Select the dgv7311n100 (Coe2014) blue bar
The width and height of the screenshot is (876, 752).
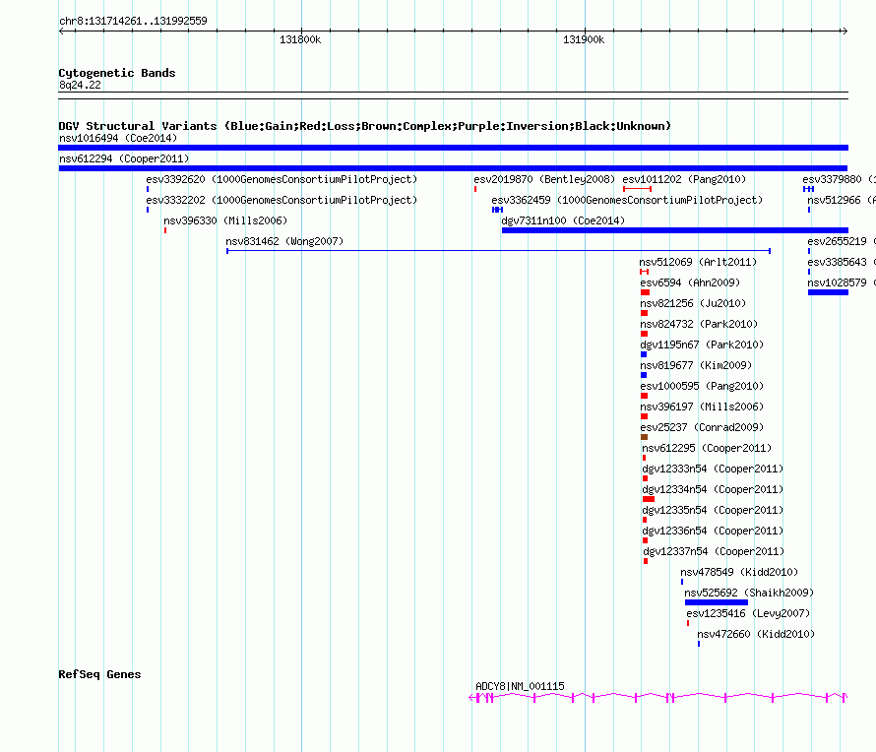pyautogui.click(x=675, y=230)
